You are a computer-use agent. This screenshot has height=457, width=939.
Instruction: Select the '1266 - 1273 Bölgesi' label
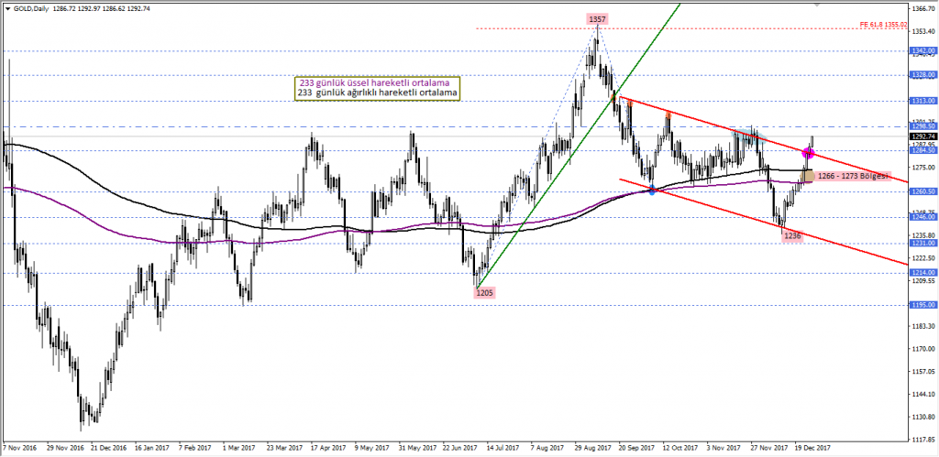point(854,176)
